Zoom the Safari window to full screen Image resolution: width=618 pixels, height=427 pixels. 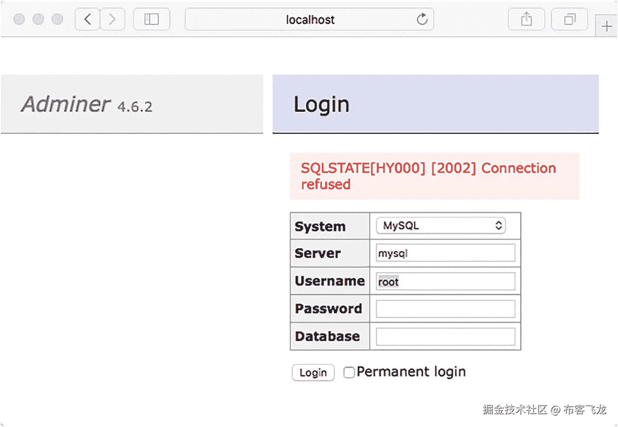57,19
